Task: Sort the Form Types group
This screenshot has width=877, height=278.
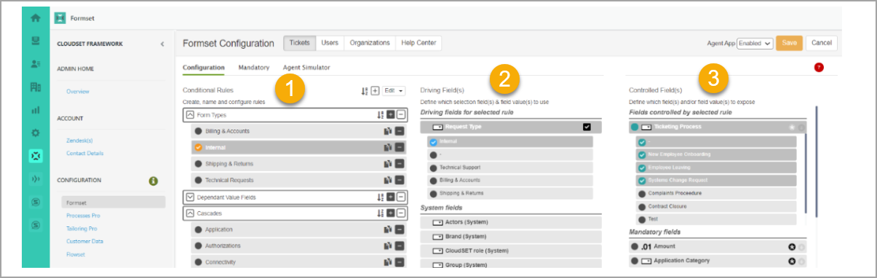Action: point(380,115)
